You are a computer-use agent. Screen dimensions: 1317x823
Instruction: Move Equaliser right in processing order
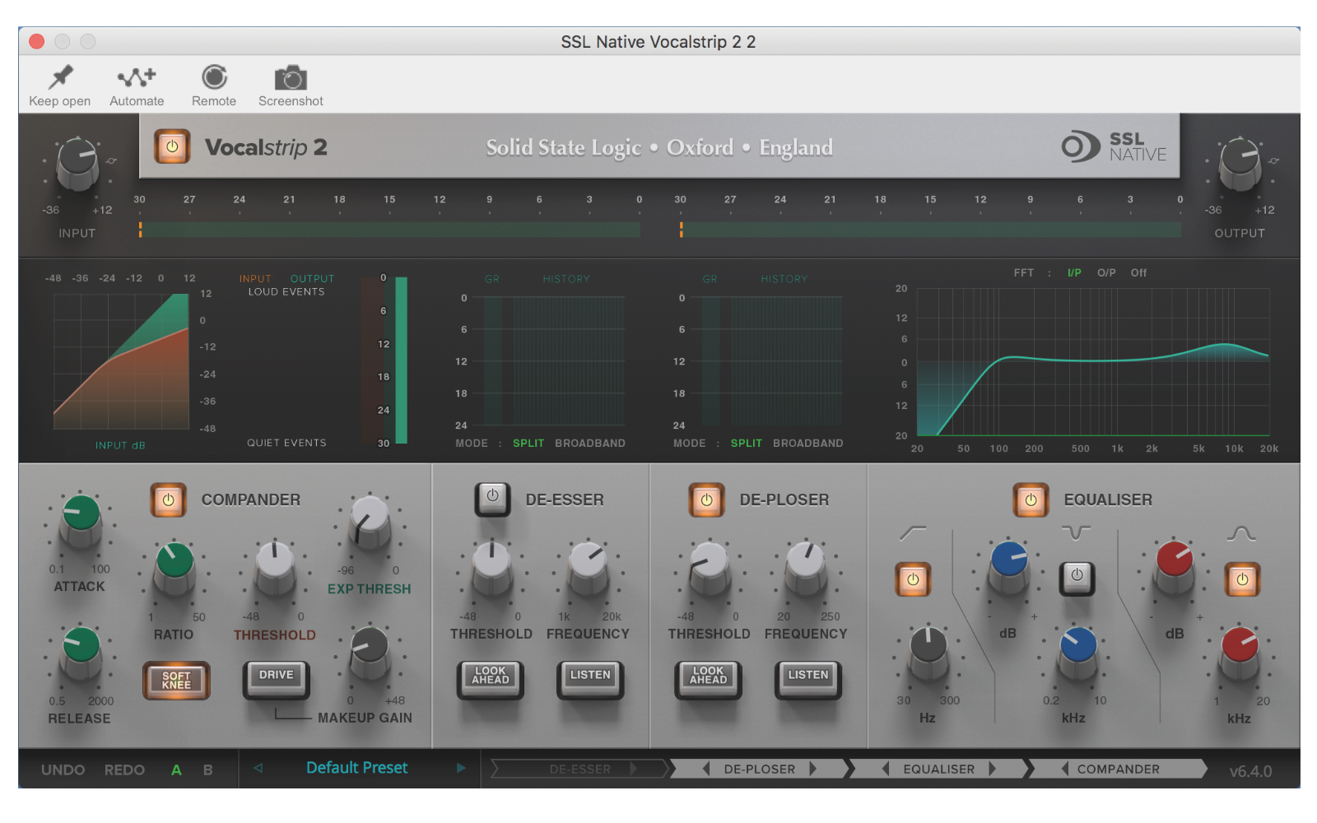(993, 769)
